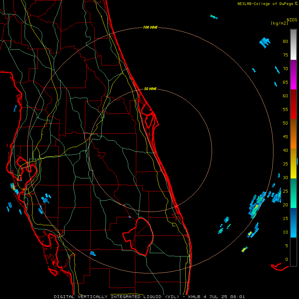The width and height of the screenshot is (299, 299).
Task: Click the 75 value on the color scale
Action: click(x=285, y=55)
